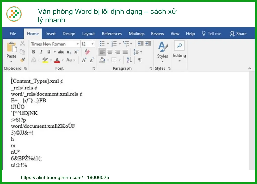Toggle Justify paragraph alignment
Image resolution: width=257 pixels, height=184 pixels.
tap(125, 52)
